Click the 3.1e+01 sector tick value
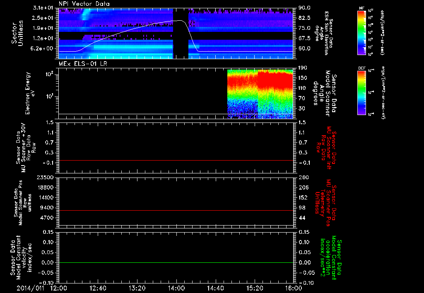This screenshot has width=424, height=293. coord(43,8)
